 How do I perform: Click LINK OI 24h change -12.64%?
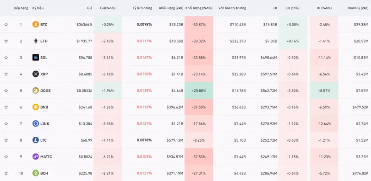(x=324, y=124)
